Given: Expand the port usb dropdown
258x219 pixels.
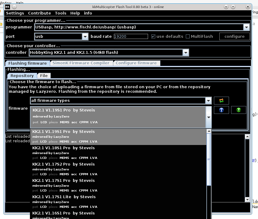Looking at the screenshot, I should (85, 37).
